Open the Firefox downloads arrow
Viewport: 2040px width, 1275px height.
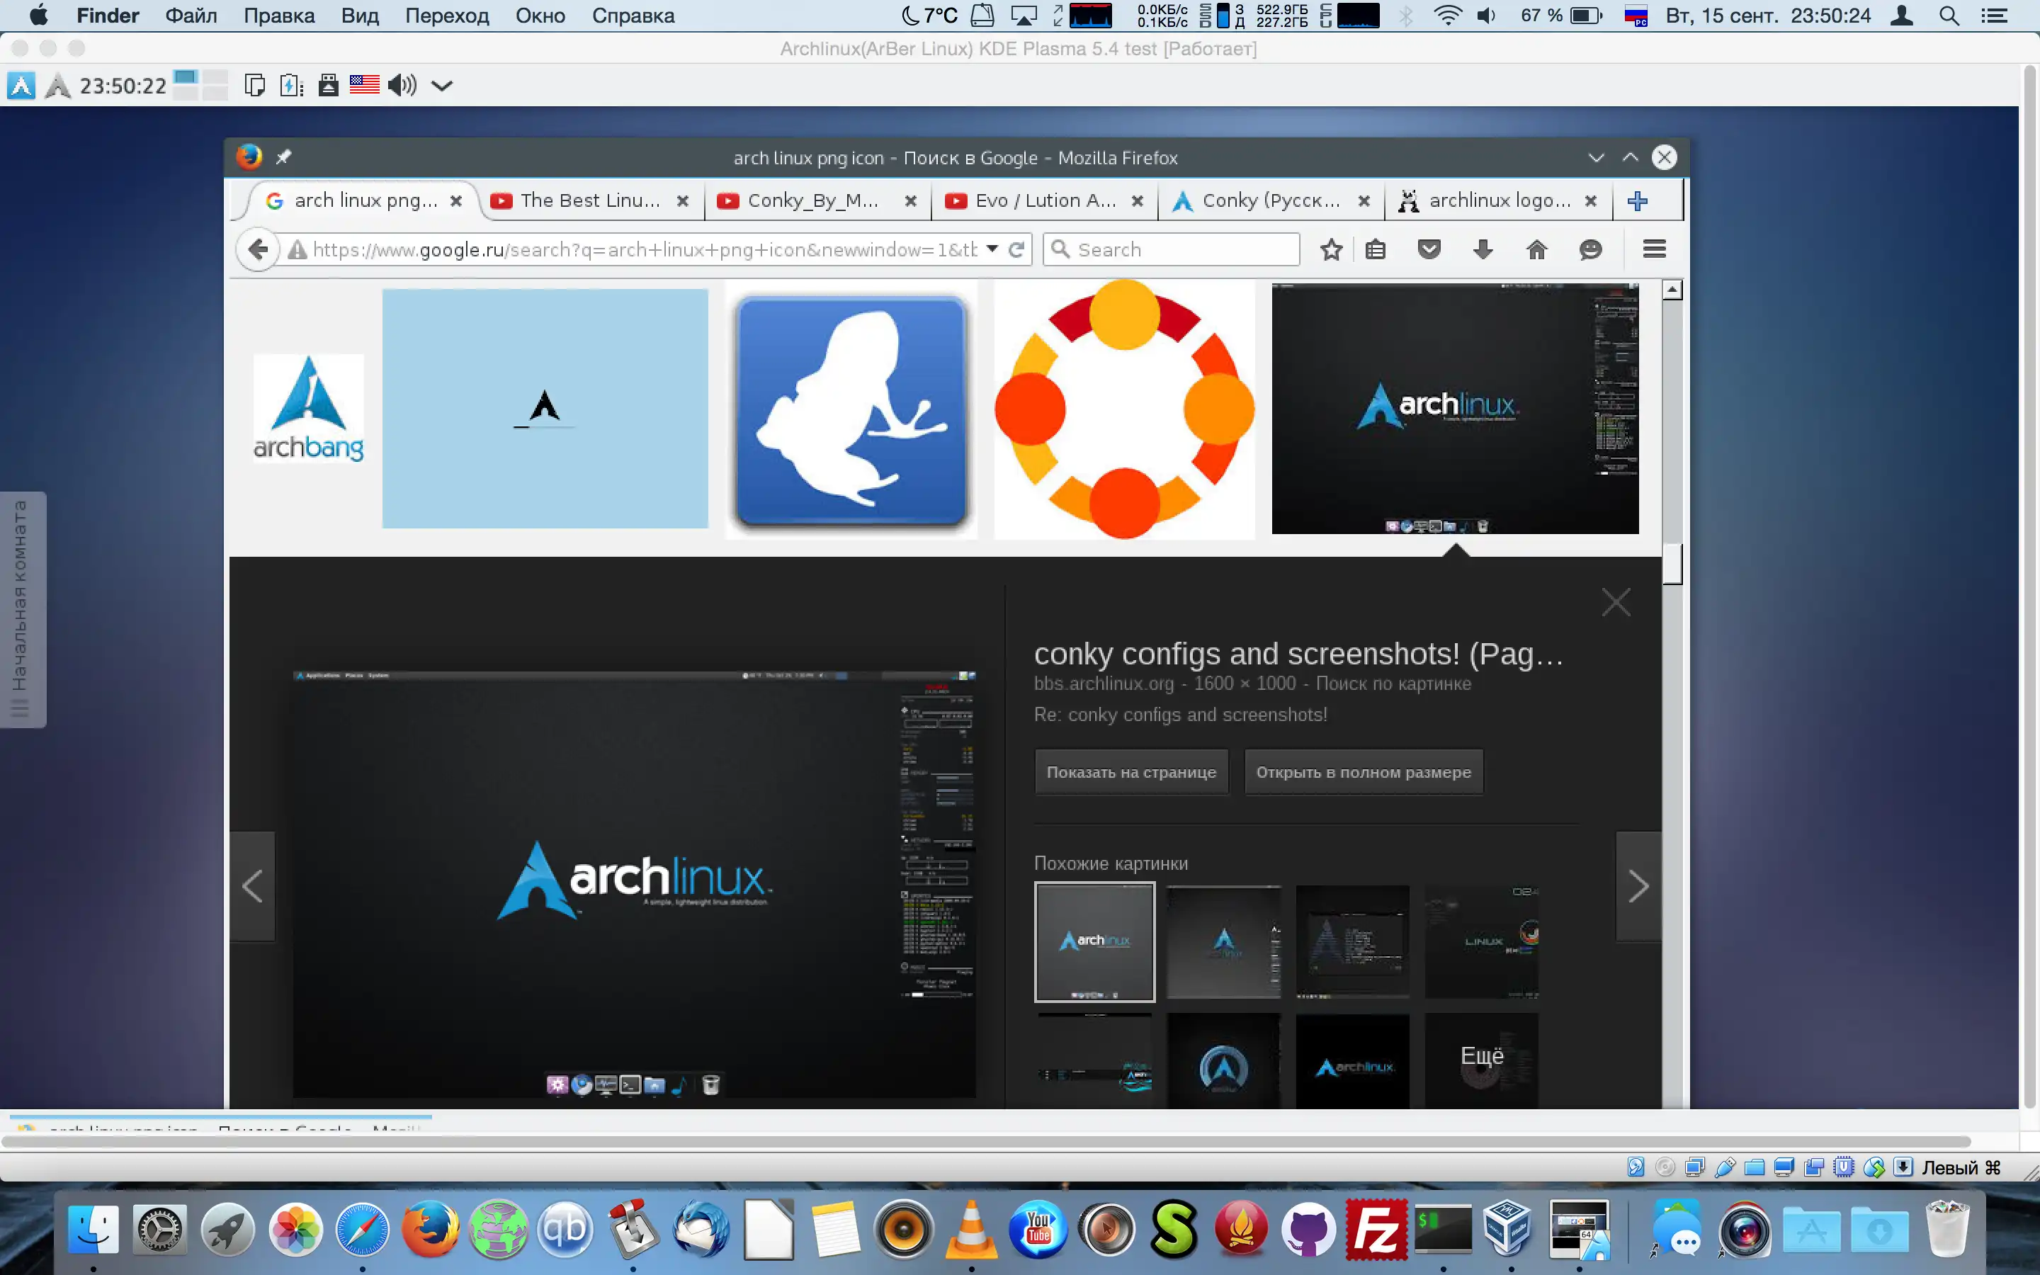[x=1483, y=249]
